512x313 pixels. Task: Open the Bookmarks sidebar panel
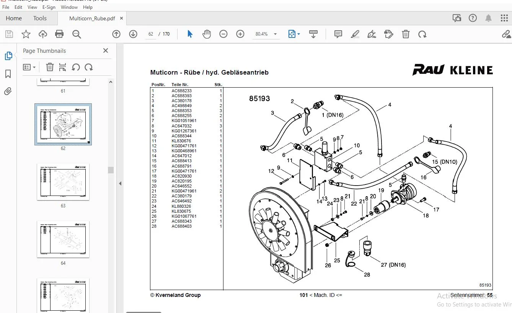(8, 74)
